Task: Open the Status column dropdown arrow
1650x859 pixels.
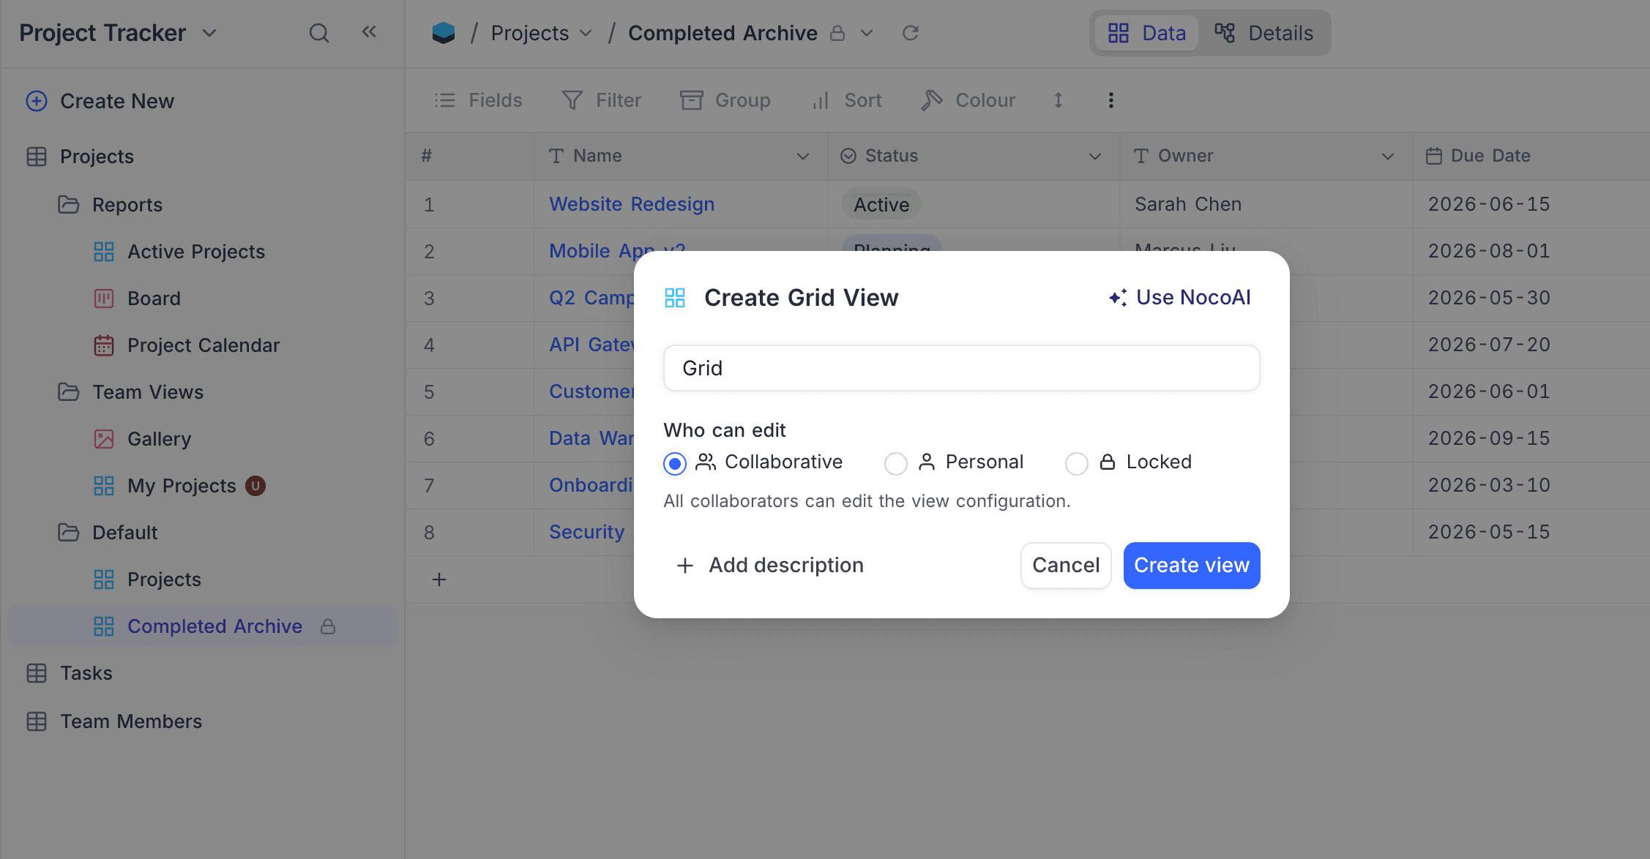Action: point(1095,156)
